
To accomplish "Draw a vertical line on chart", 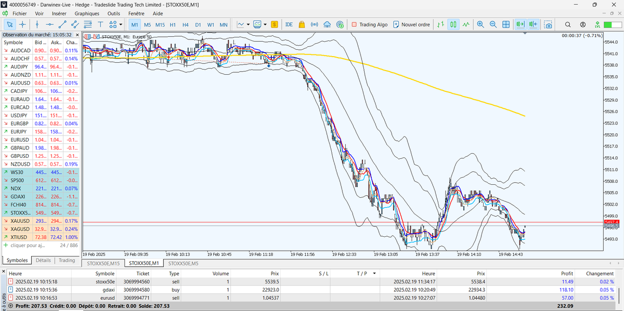I will pyautogui.click(x=37, y=24).
